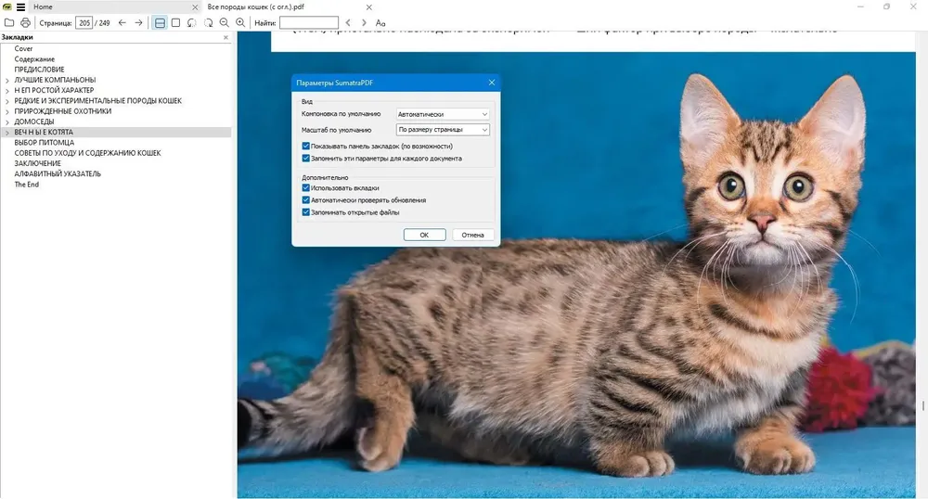The height and width of the screenshot is (499, 928).
Task: Close the Home tab
Action: coord(195,7)
